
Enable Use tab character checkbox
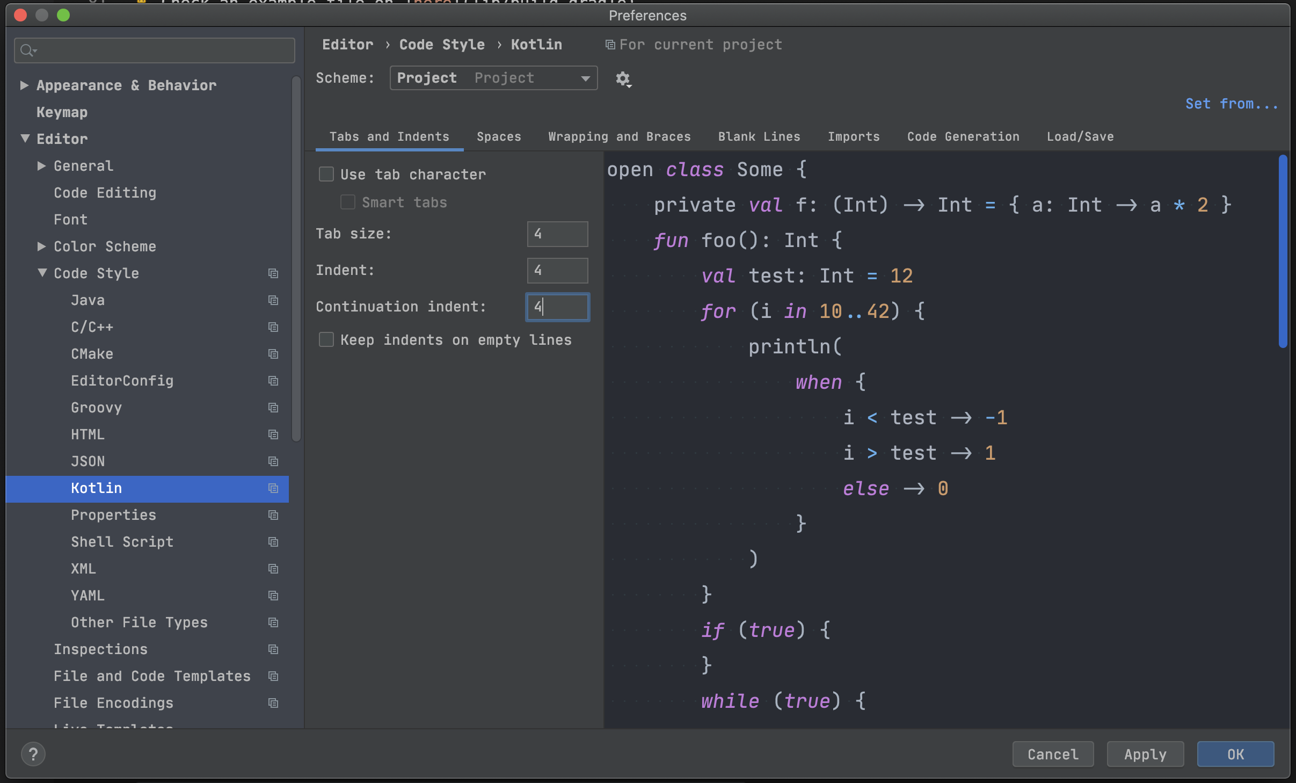pos(326,174)
